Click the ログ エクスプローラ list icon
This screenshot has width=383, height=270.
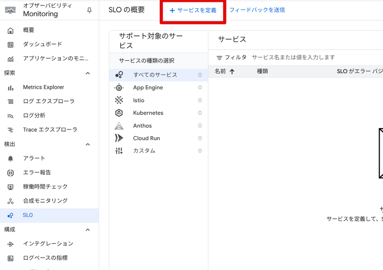pyautogui.click(x=11, y=101)
